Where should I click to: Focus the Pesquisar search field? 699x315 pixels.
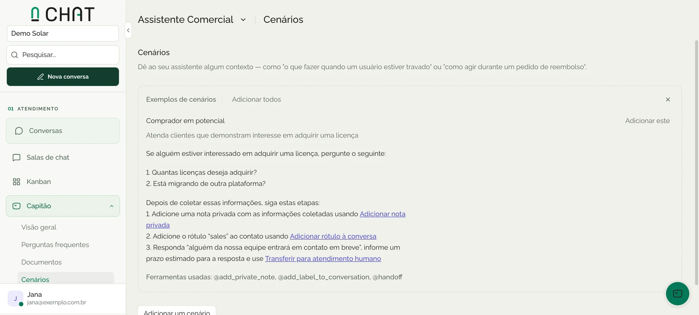point(63,55)
